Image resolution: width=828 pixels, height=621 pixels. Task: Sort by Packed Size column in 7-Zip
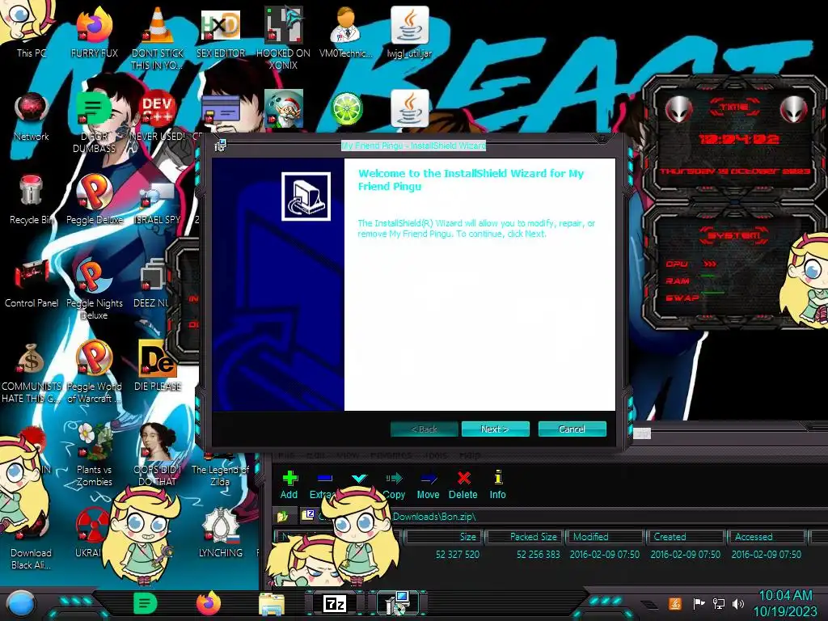[x=524, y=537]
